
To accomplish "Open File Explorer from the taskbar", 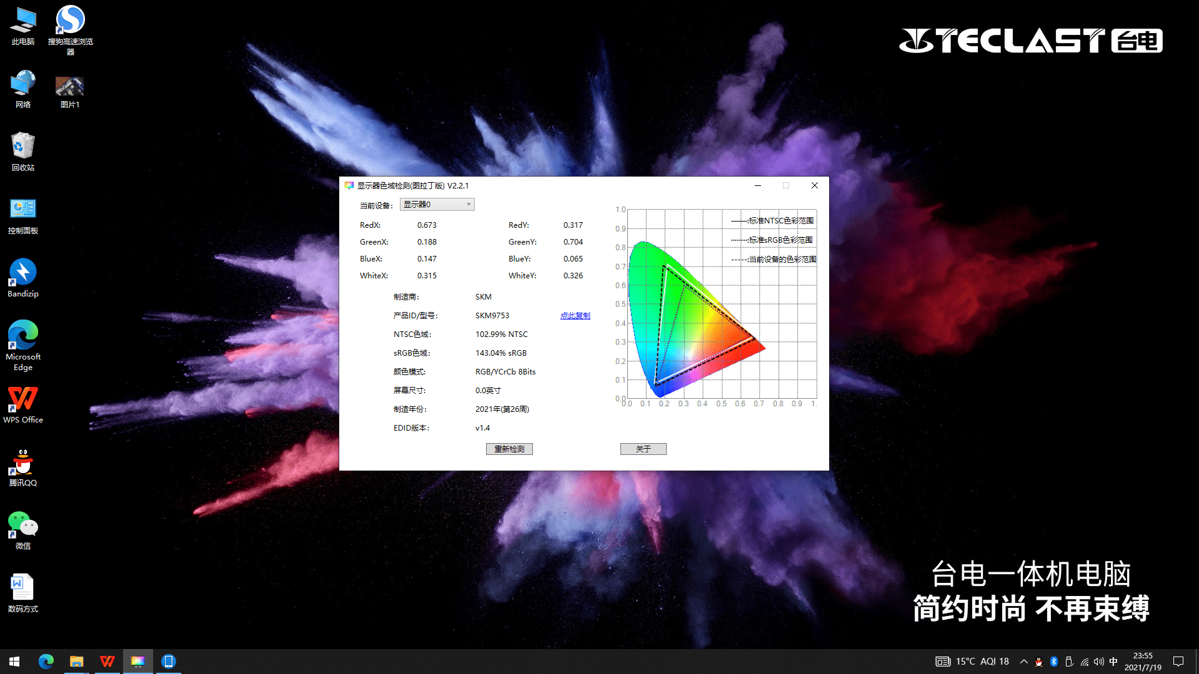I will (x=76, y=662).
